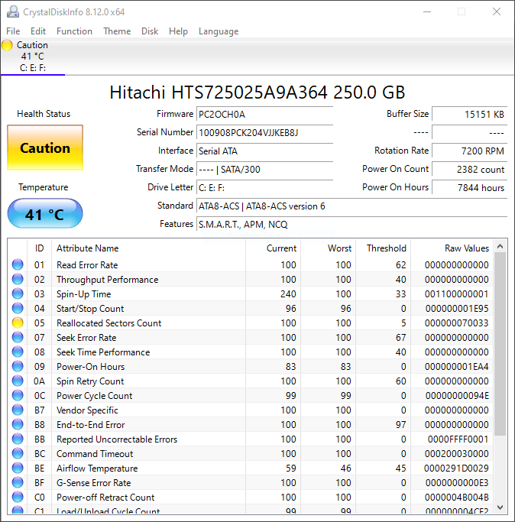Click the yellow Caution disk status icon

7,45
